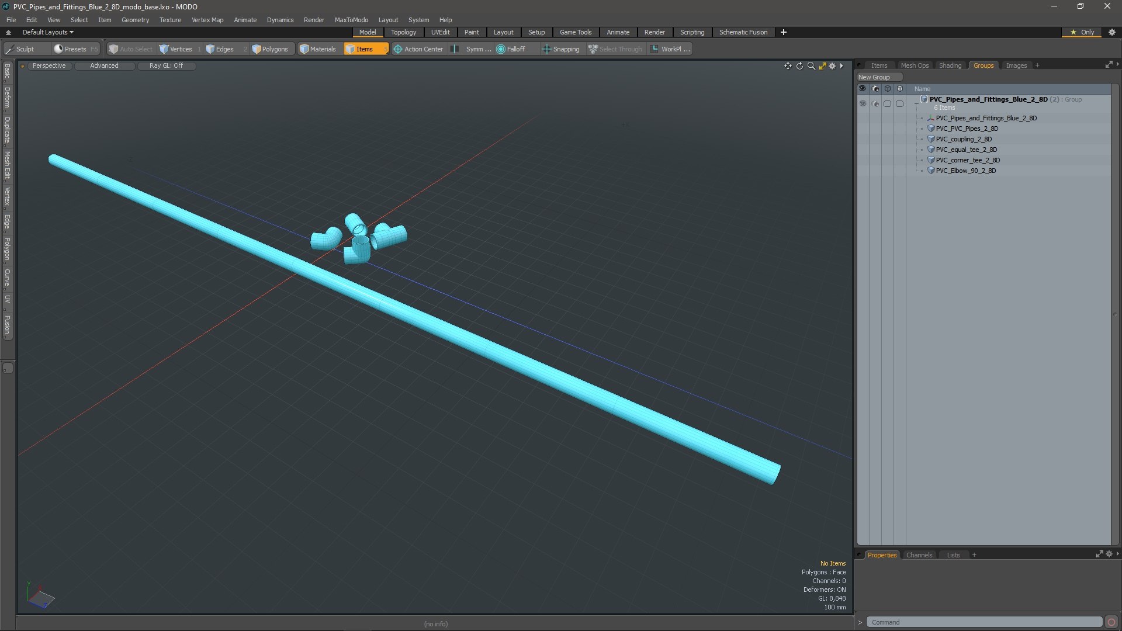
Task: Click the viewport zoom magnifier icon
Action: (811, 66)
